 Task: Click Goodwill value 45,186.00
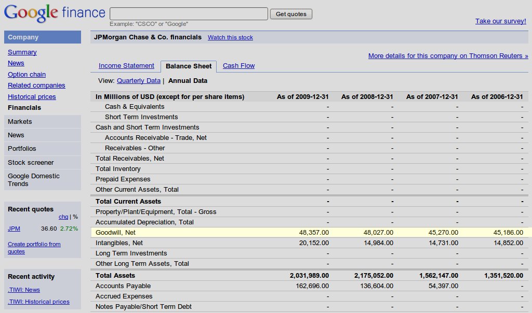coord(508,233)
